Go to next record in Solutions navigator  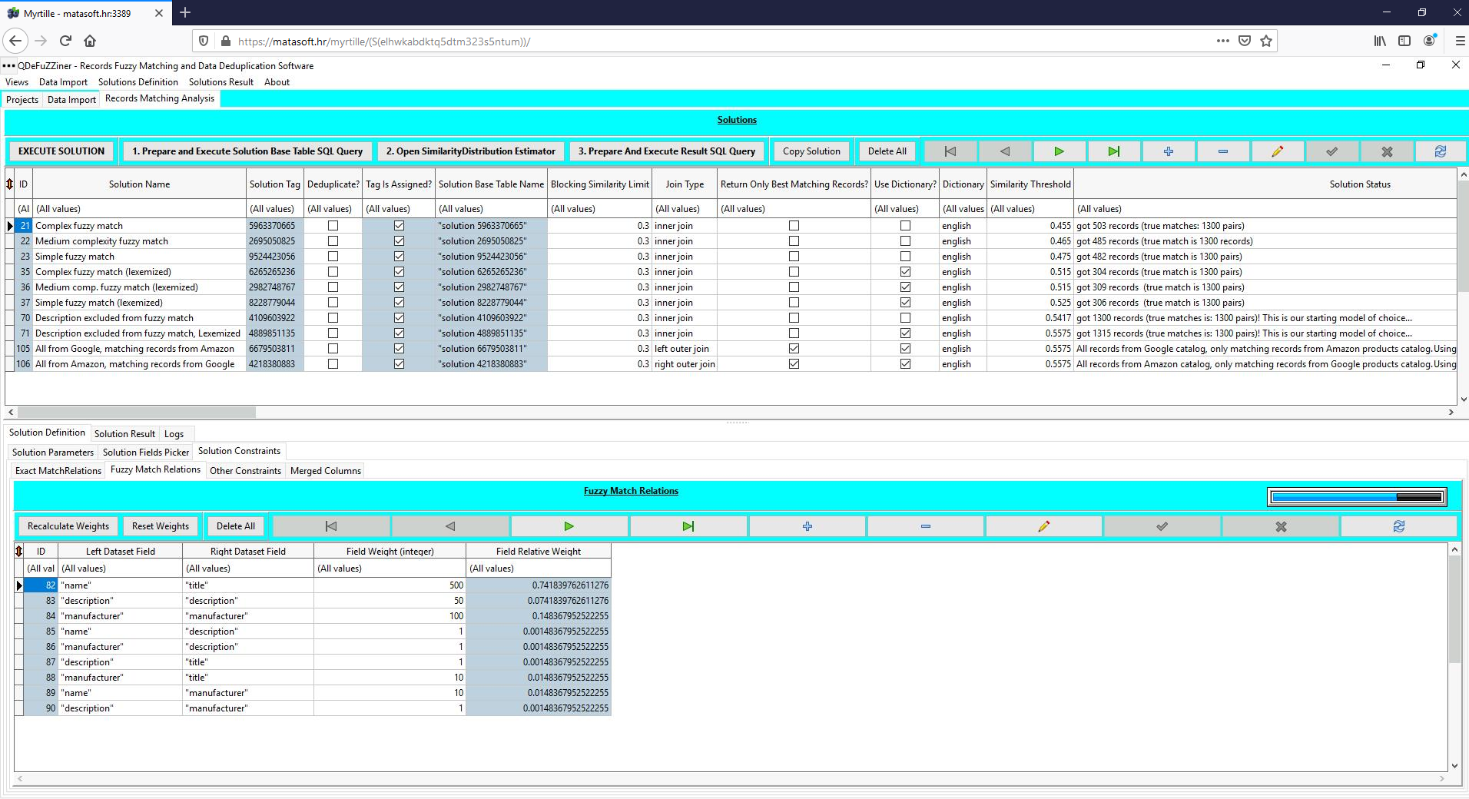1059,151
